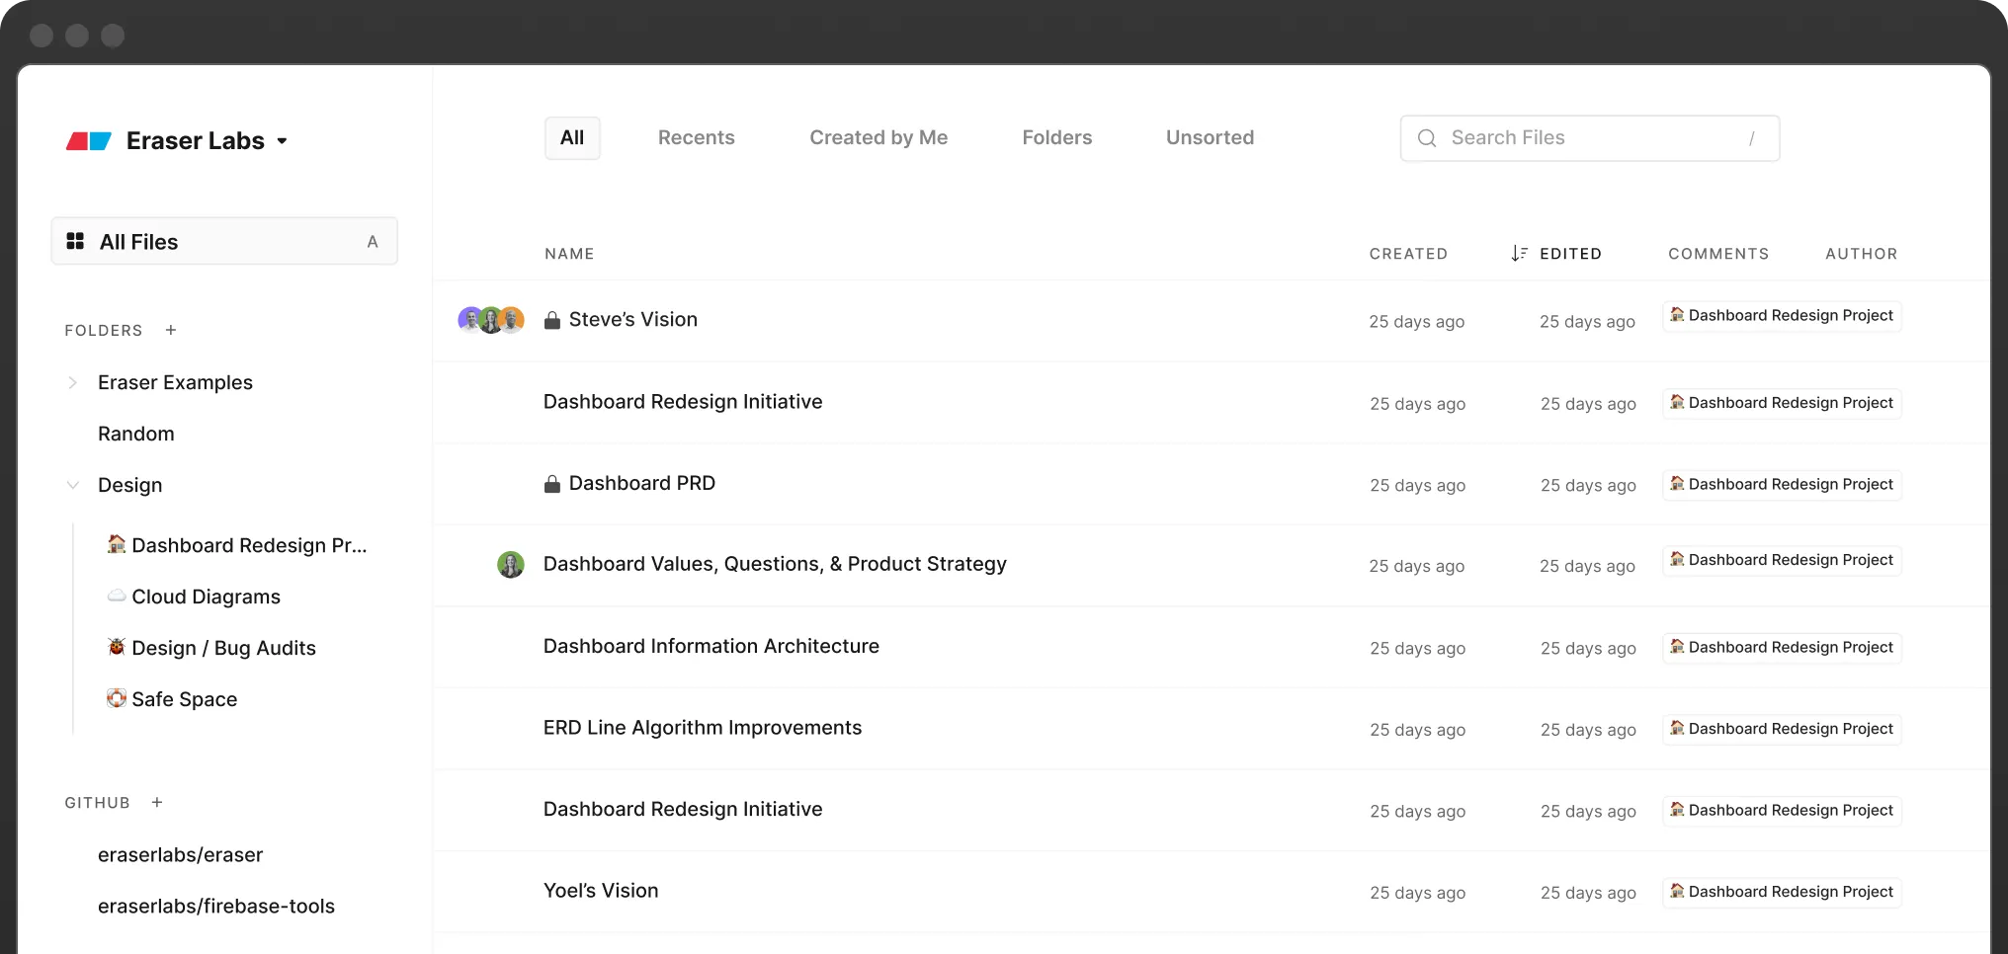Open the All Files grid icon
Viewport: 2008px width, 954px height.
(x=75, y=240)
